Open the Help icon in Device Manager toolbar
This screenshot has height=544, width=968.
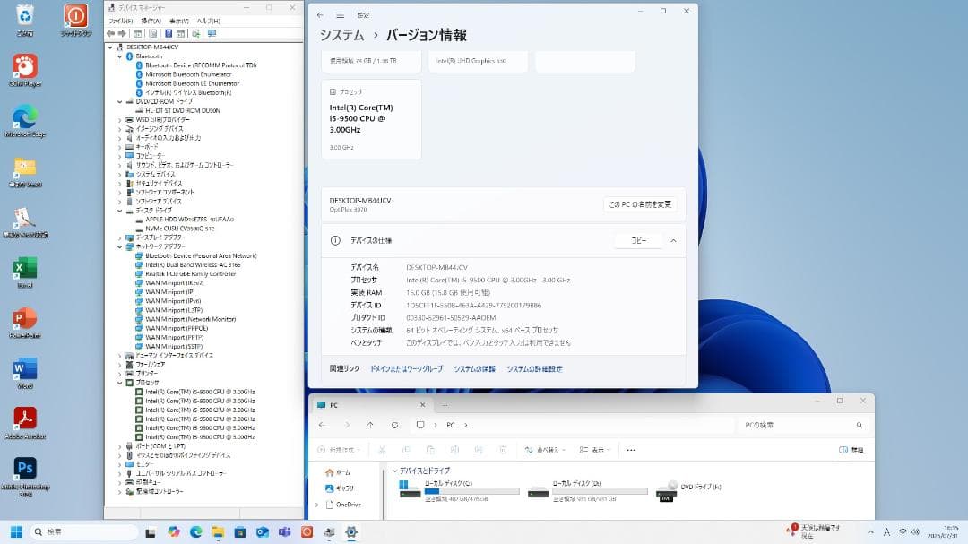tap(169, 33)
